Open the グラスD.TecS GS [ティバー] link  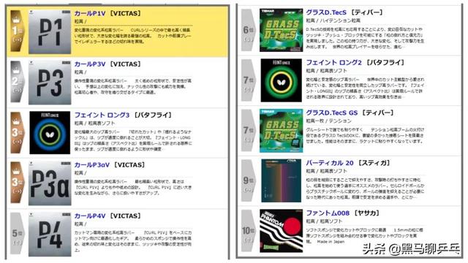pos(350,113)
